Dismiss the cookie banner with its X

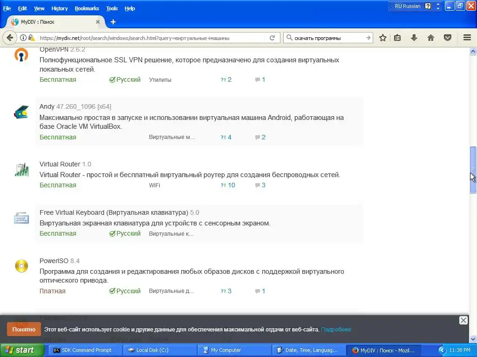[463, 320]
